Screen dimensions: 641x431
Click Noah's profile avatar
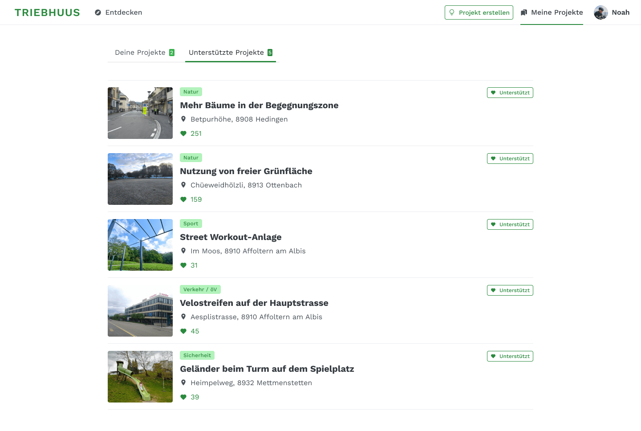coord(600,12)
